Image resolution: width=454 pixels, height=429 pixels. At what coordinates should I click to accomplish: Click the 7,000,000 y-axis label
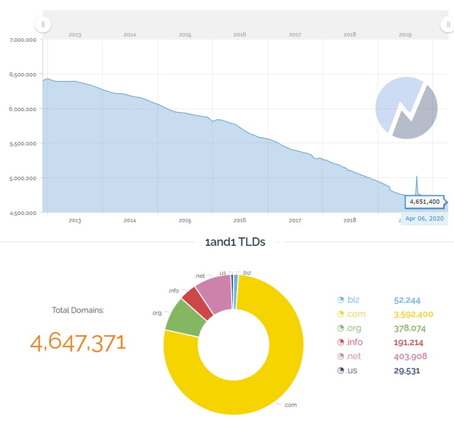[23, 40]
